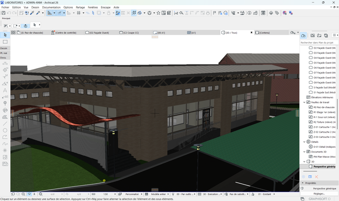This screenshot has width=339, height=201.
Task: Toggle the grid snap icon
Action: click(x=78, y=13)
